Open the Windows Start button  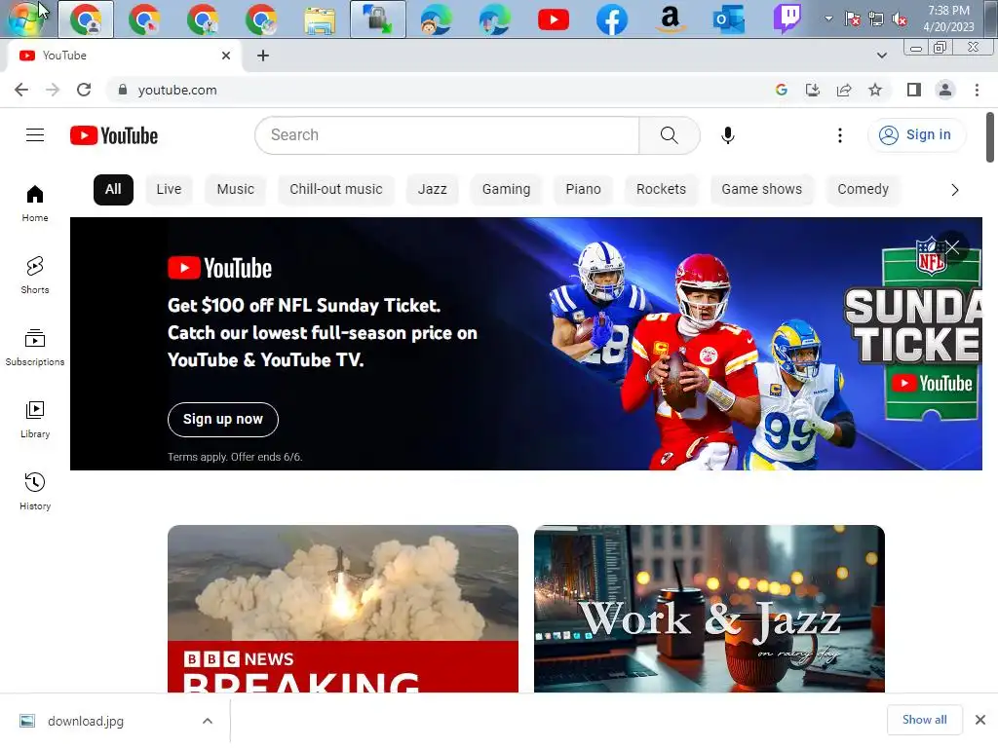26,19
